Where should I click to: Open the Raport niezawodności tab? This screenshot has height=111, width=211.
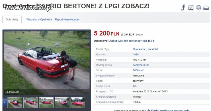[x=67, y=20]
